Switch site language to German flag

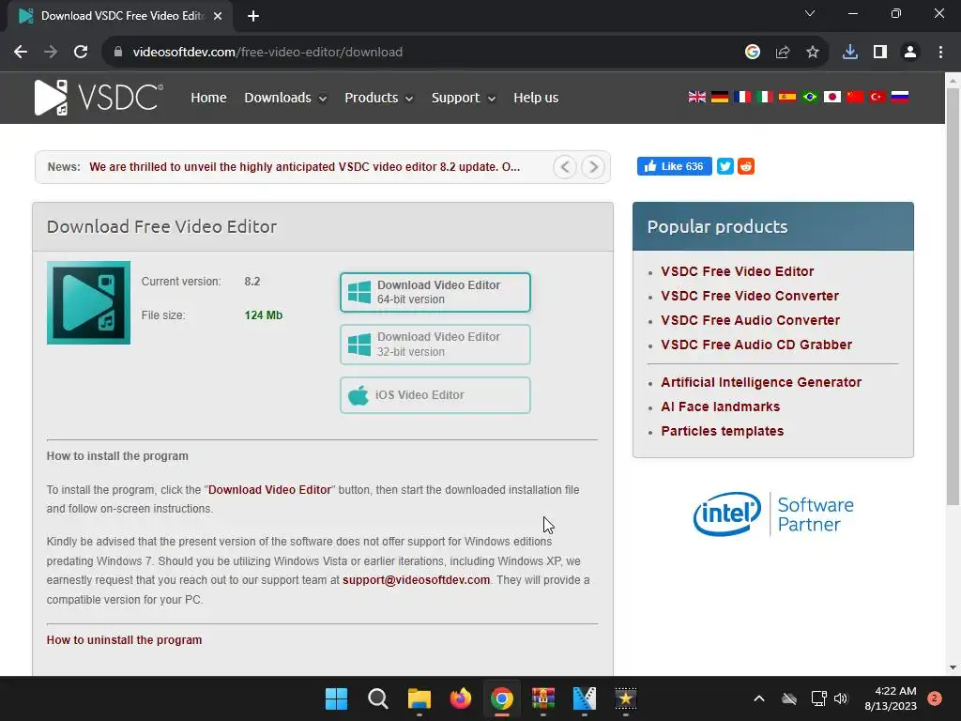(x=720, y=97)
